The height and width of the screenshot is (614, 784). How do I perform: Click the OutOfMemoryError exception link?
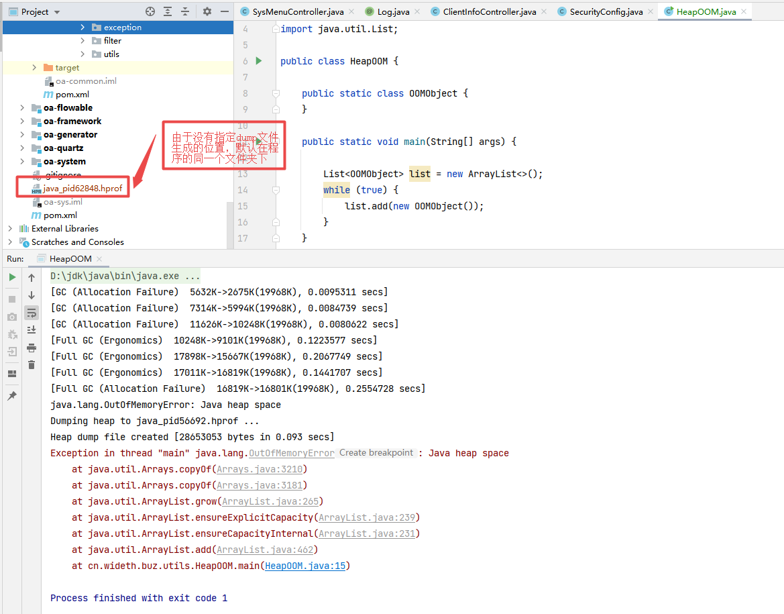[x=292, y=454]
